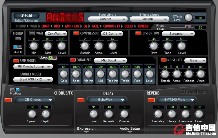Screen dimensions: 218x138
Task: Open the EchoPlex delay selector
Action: [107, 100]
